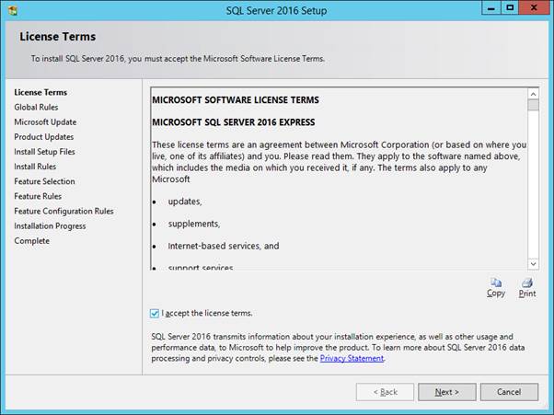
Task: Select Product Updates step in sidebar
Action: click(44, 137)
